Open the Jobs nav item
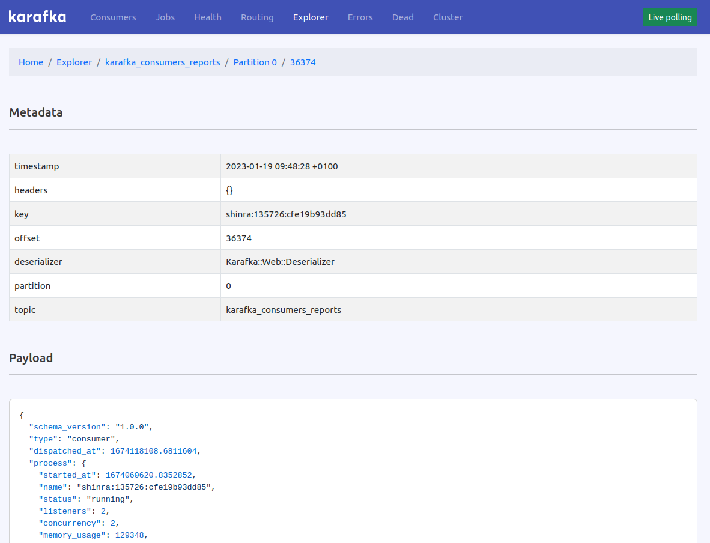710x543 pixels. point(165,17)
